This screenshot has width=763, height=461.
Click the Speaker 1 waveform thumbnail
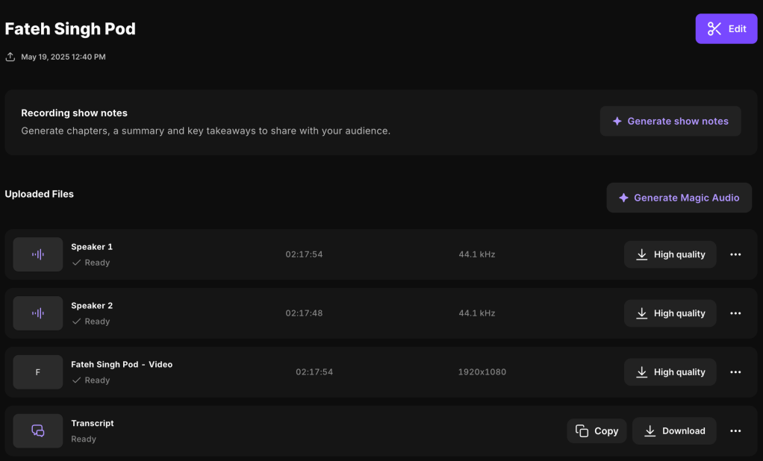click(x=38, y=254)
